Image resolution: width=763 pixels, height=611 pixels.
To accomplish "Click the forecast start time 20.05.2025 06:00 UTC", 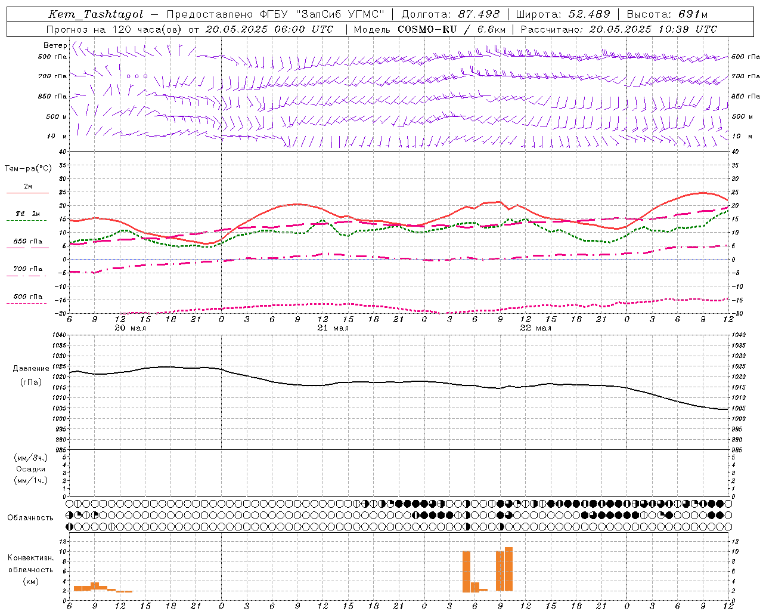I will 269,29.
